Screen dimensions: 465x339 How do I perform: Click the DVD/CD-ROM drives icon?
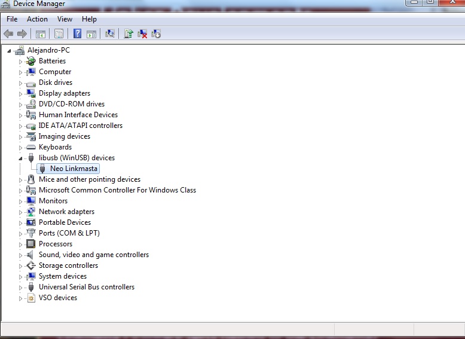pos(31,104)
